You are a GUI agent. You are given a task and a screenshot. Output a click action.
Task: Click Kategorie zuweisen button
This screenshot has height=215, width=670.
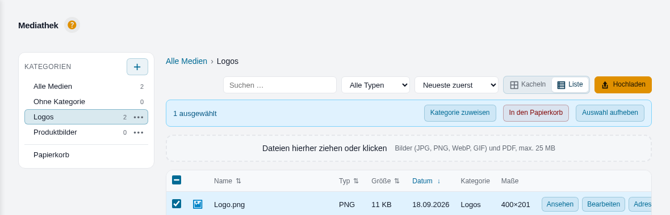tap(460, 113)
